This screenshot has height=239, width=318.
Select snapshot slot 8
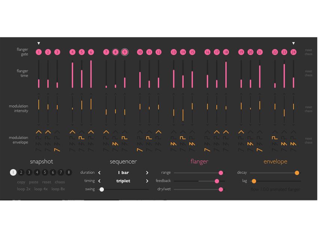click(x=68, y=172)
